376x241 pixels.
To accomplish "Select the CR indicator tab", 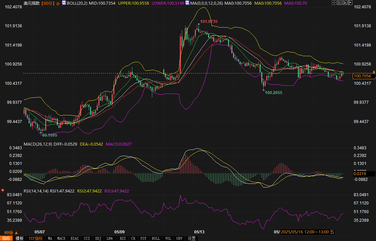I will coord(133,238).
